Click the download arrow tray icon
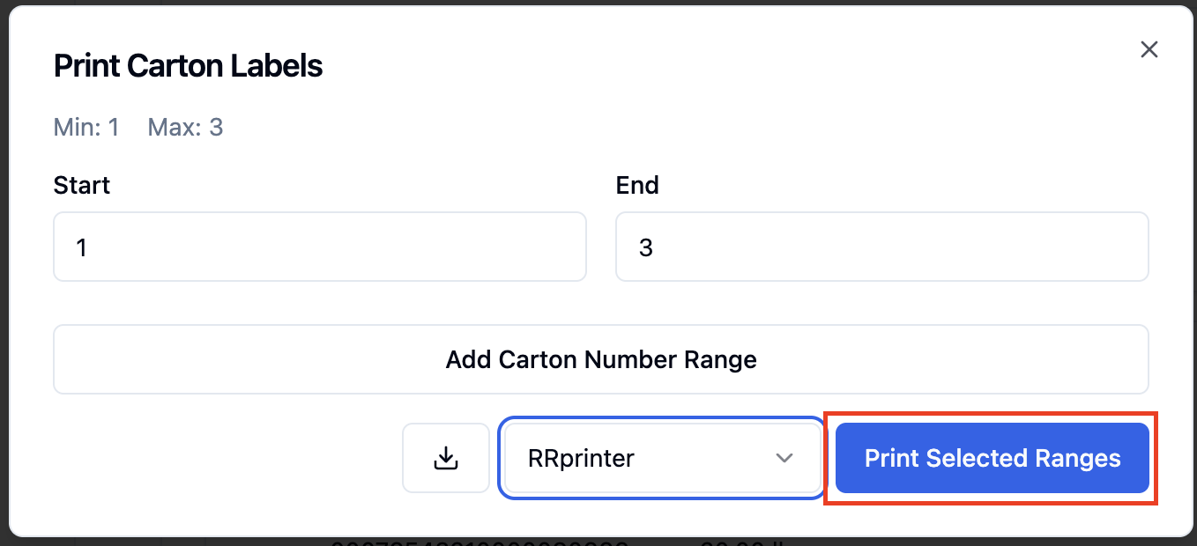Image resolution: width=1197 pixels, height=546 pixels. [x=446, y=458]
